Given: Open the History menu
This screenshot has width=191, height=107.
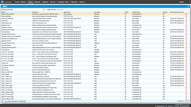Looking at the screenshot, I should tap(24, 2).
